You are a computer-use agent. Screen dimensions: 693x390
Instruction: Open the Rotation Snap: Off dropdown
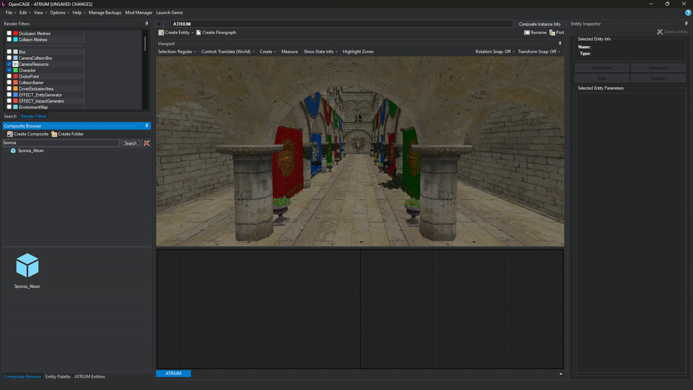[495, 52]
